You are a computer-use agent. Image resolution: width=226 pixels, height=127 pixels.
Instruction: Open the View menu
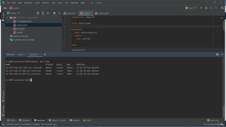20,3
